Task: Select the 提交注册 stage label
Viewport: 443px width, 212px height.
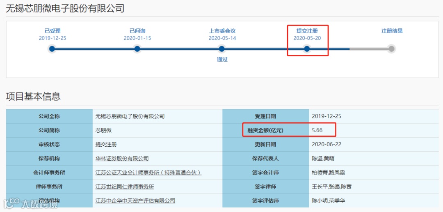Action: [x=307, y=31]
